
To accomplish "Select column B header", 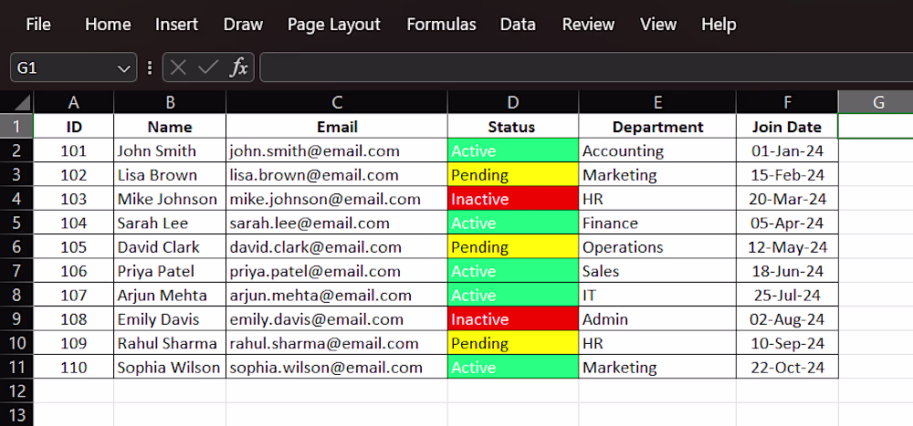I will click(x=170, y=102).
